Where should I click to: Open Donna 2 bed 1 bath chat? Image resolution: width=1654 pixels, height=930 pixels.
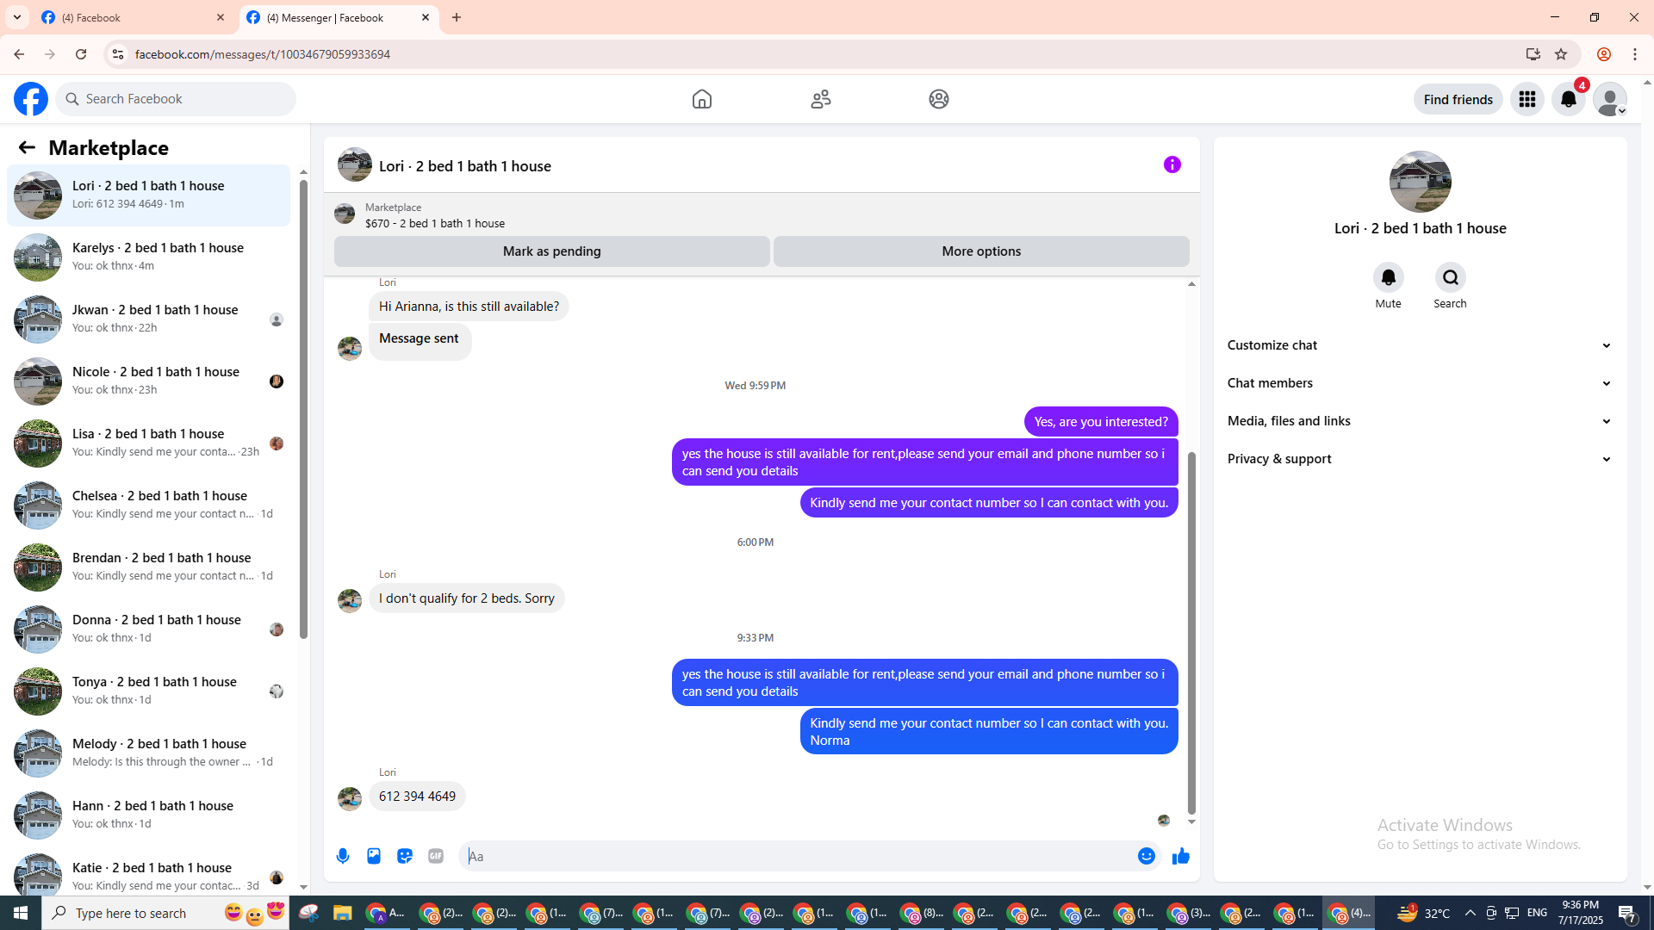pos(149,629)
